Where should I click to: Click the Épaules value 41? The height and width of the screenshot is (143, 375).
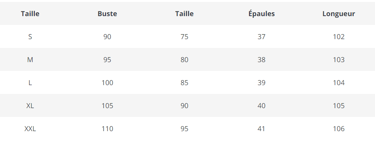point(261,129)
